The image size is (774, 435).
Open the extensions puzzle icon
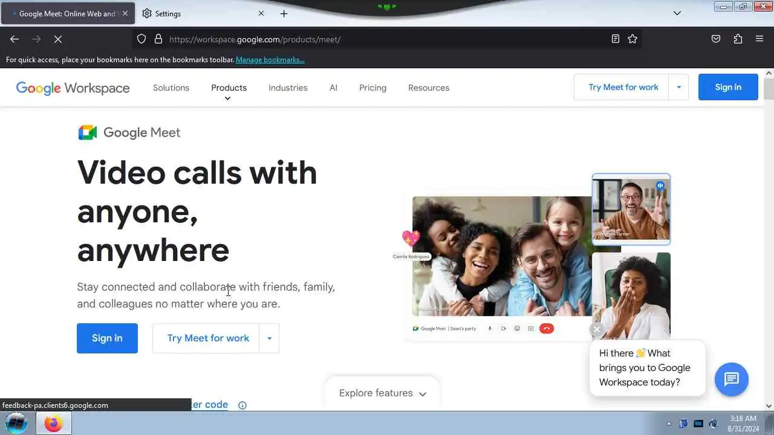738,39
